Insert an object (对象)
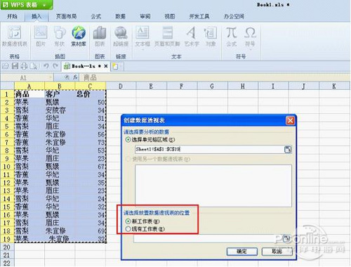This screenshot has width=351, height=267. point(211,36)
